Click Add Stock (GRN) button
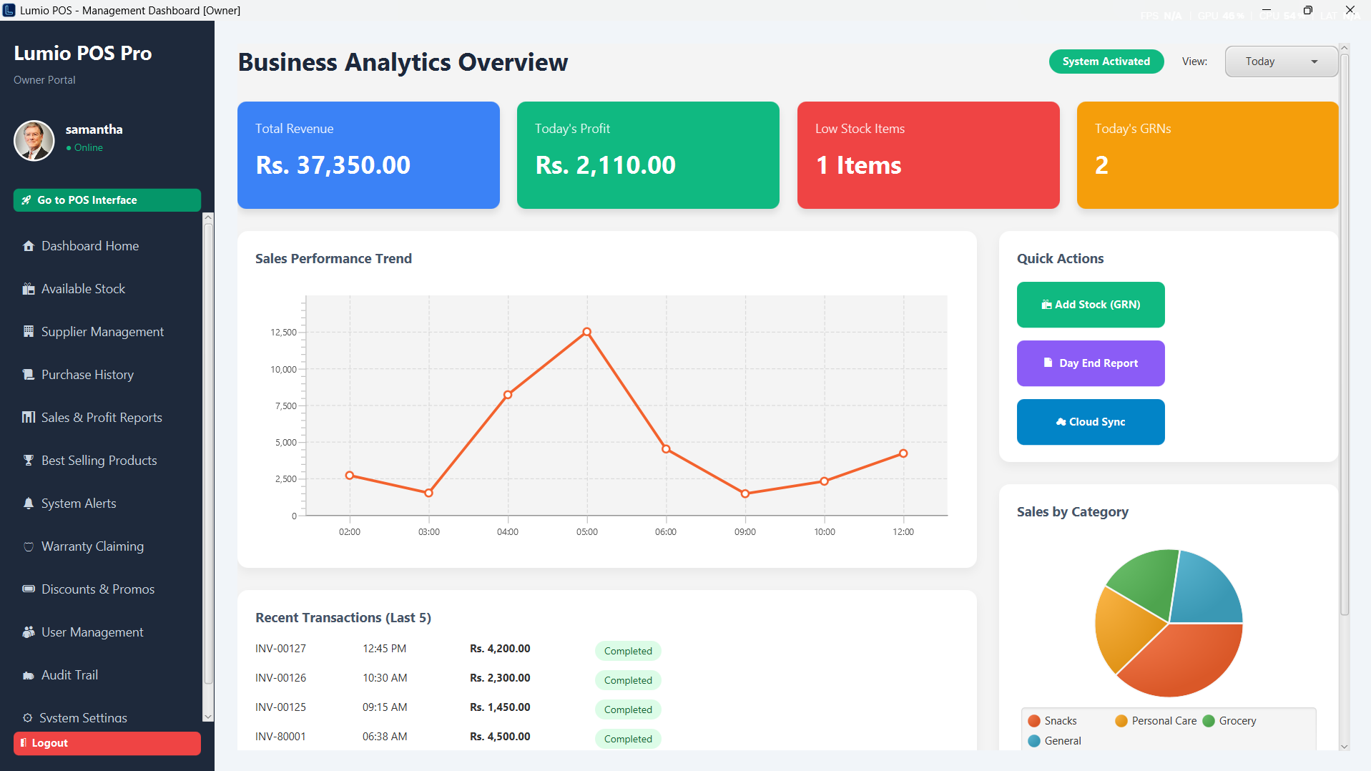 1091,305
